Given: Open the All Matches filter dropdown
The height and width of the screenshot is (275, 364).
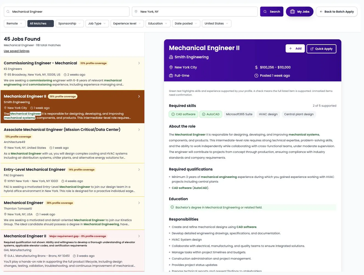Looking at the screenshot, I should coord(41,24).
